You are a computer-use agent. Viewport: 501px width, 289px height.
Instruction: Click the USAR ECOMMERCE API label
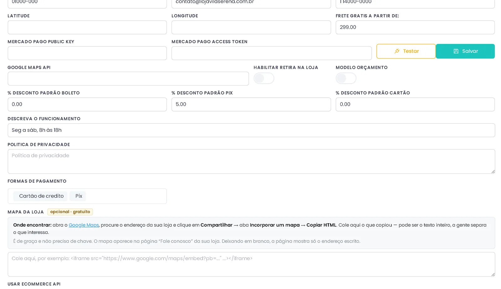(34, 284)
